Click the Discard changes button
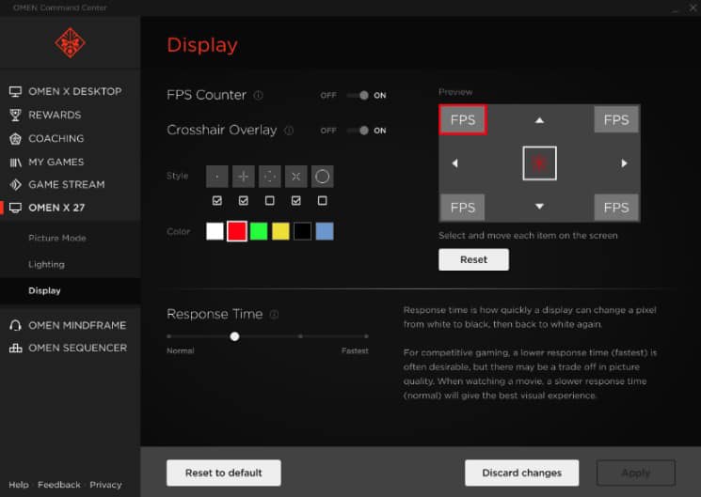Image resolution: width=701 pixels, height=497 pixels. (521, 473)
